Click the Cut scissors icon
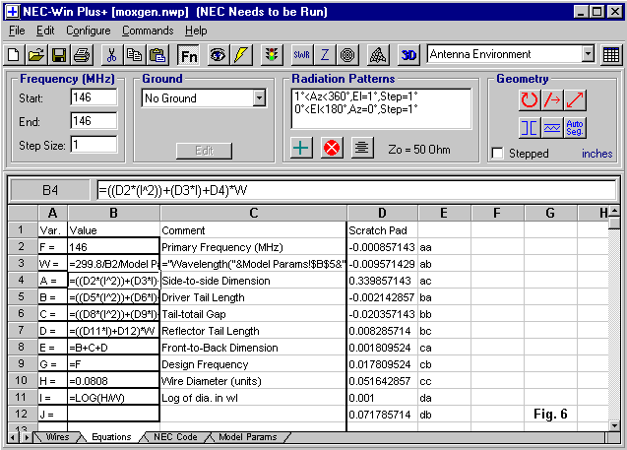The height and width of the screenshot is (450, 627). tap(111, 54)
